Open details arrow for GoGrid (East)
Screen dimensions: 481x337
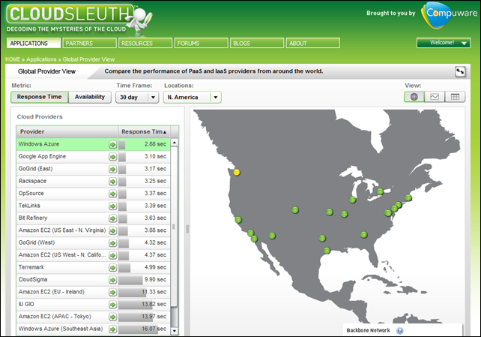point(112,169)
